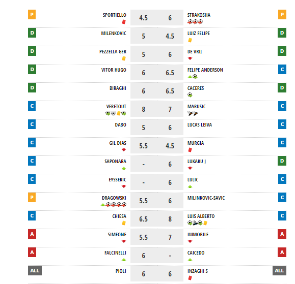Click the yellow card icon under Chiesa

(x=124, y=223)
